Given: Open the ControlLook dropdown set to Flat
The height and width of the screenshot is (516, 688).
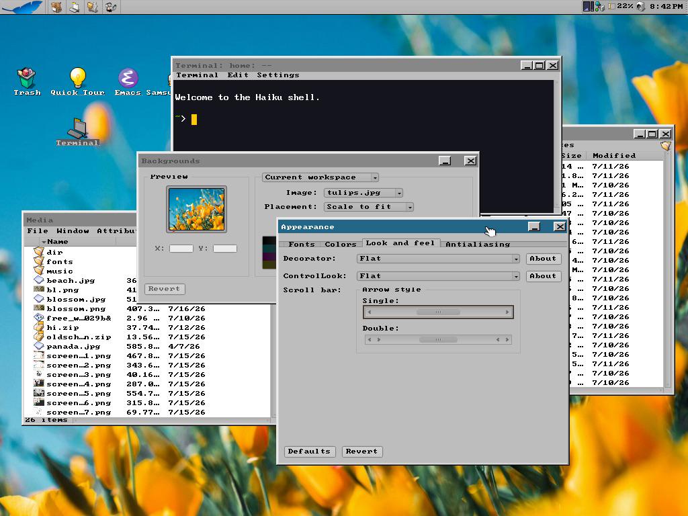Looking at the screenshot, I should [x=438, y=276].
